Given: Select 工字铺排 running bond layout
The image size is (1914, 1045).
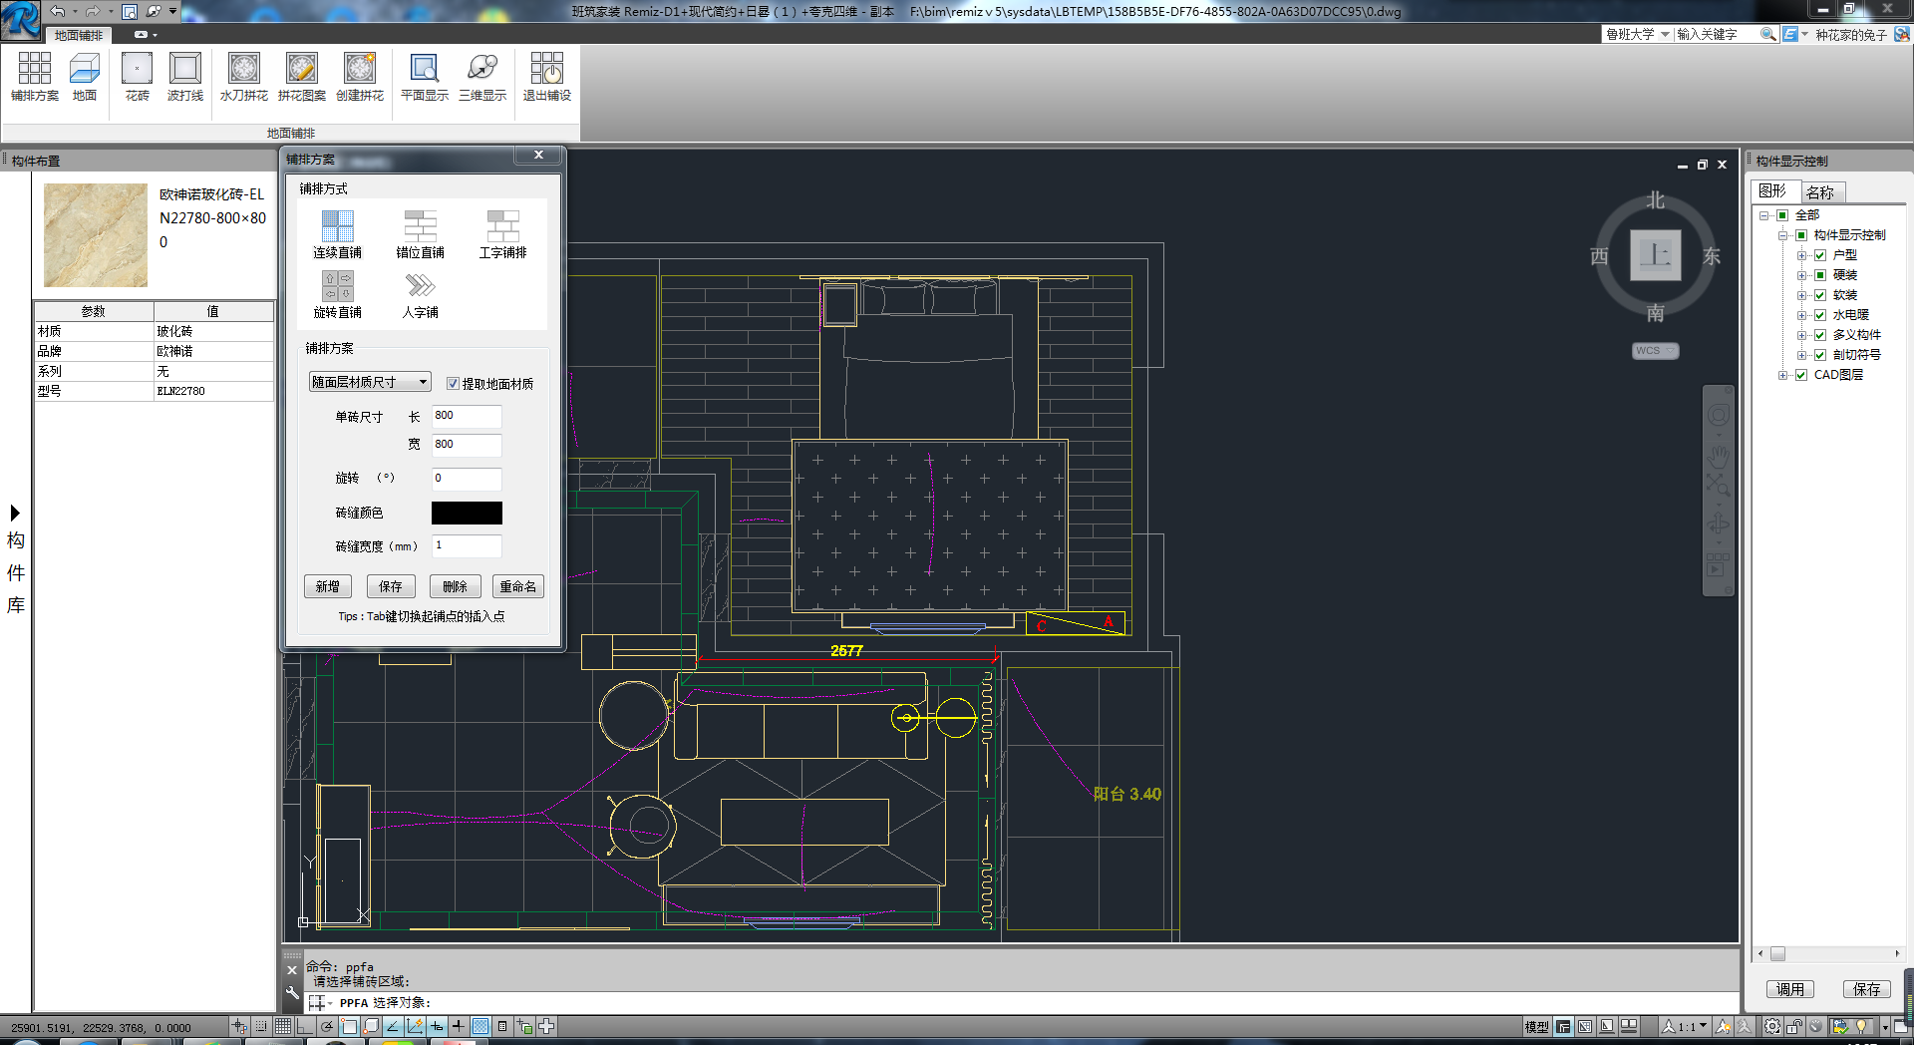Looking at the screenshot, I should [503, 235].
